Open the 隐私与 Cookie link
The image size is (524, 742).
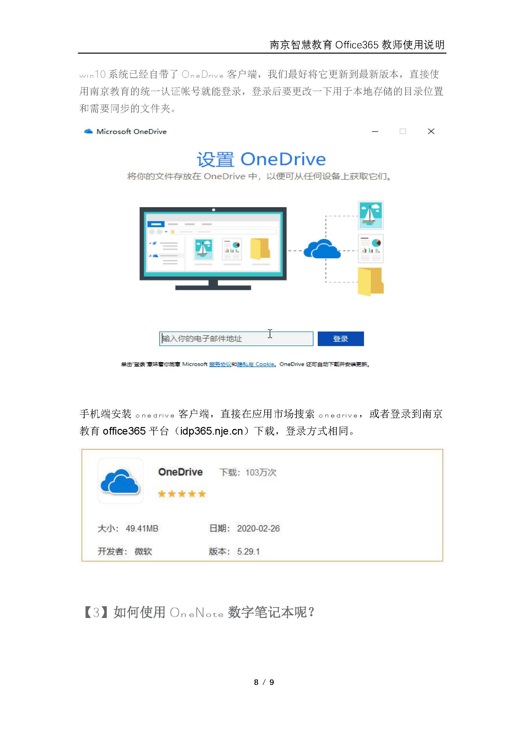pyautogui.click(x=256, y=364)
